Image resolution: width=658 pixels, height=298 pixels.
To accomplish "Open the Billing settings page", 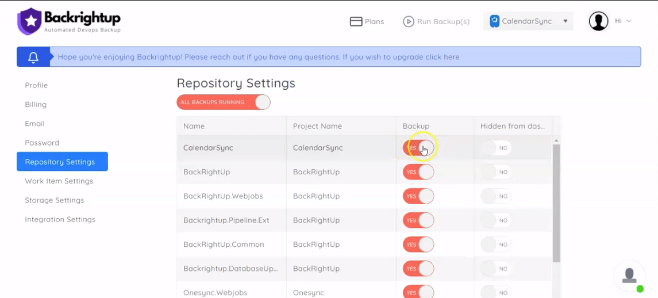I will point(36,104).
